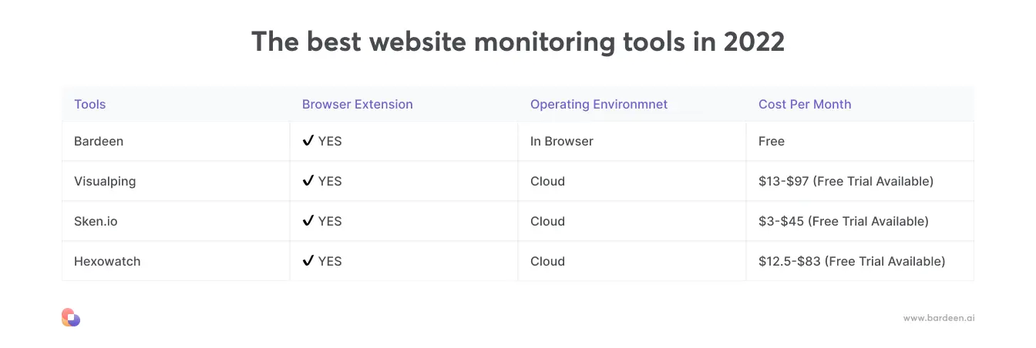Click the $12.5-$83 cost cell
Image resolution: width=1036 pixels, height=348 pixels.
coord(860,261)
